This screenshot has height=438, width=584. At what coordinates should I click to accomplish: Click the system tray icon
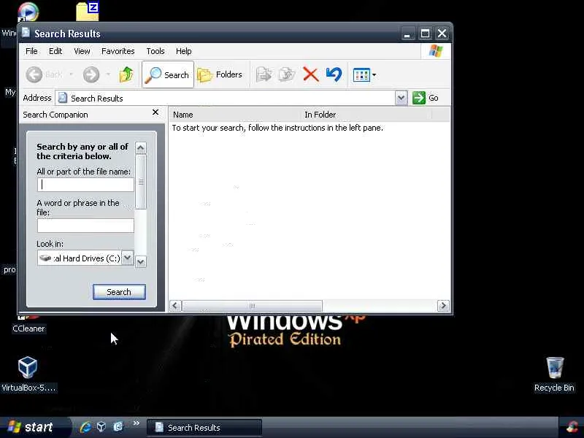[572, 427]
